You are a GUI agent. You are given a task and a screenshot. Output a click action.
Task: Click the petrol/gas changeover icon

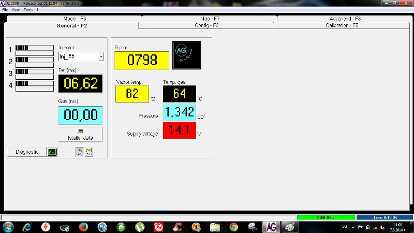click(x=79, y=152)
